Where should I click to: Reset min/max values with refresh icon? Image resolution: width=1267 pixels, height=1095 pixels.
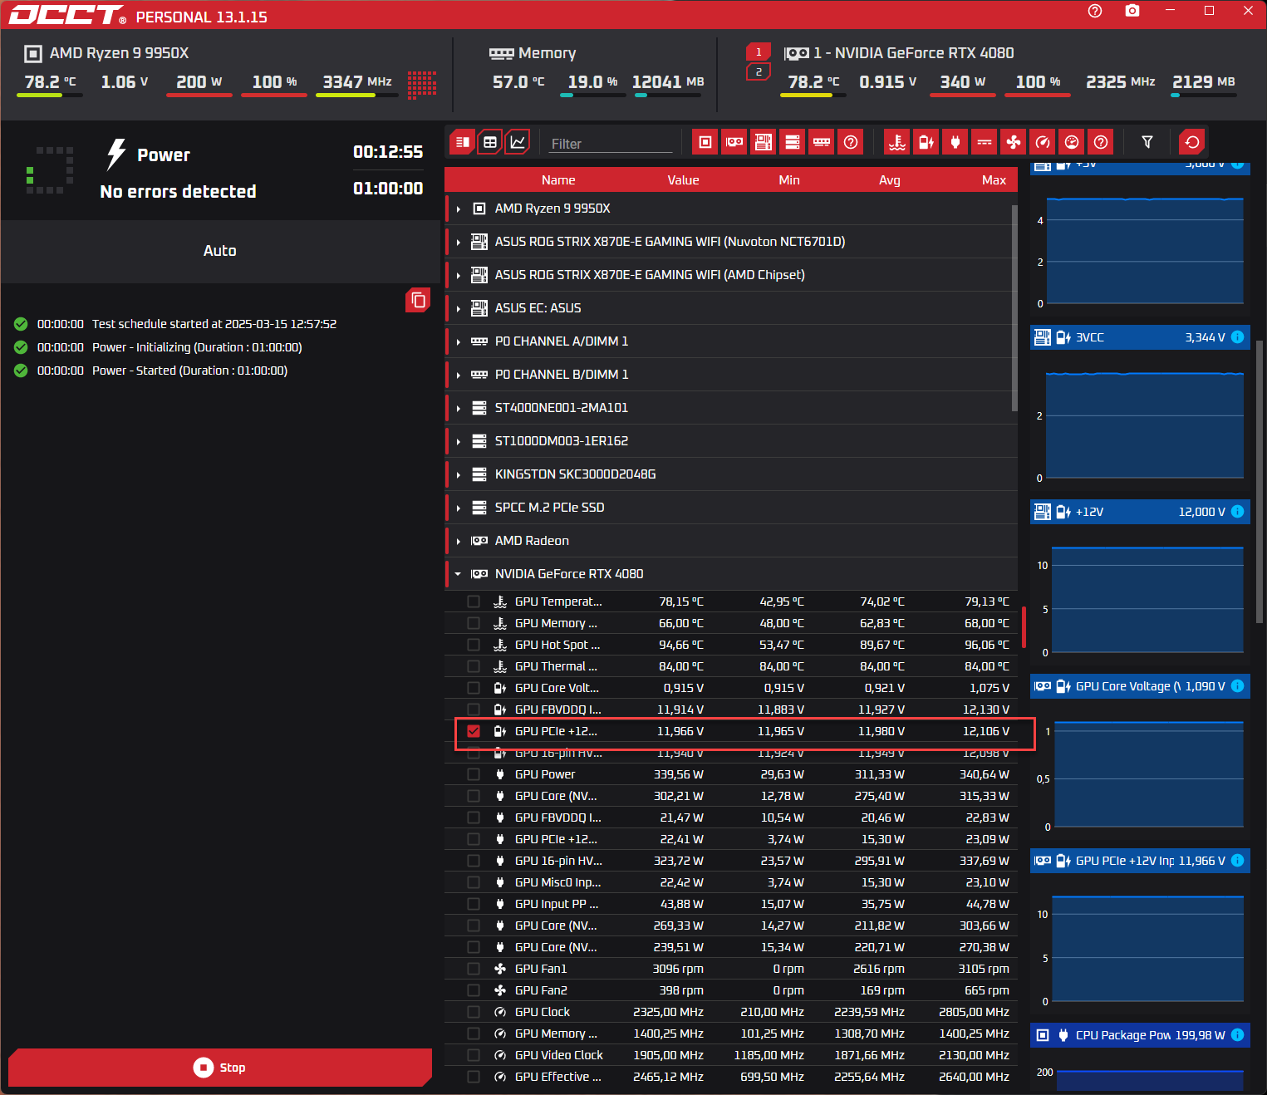(1191, 142)
